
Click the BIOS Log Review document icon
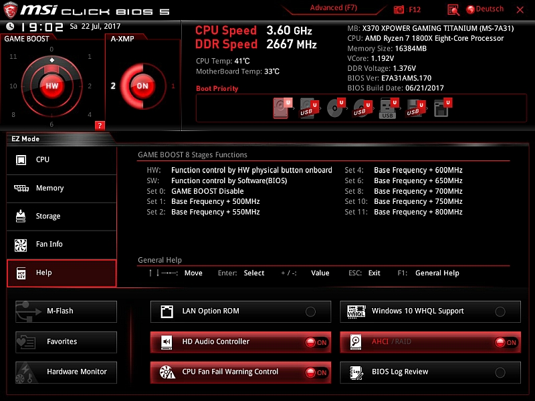(356, 372)
